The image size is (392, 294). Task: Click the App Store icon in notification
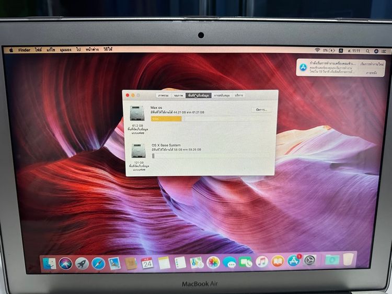[303, 67]
